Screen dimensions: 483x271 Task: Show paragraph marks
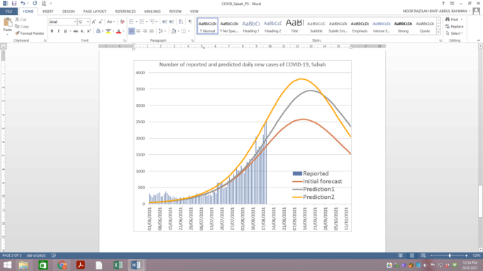190,22
